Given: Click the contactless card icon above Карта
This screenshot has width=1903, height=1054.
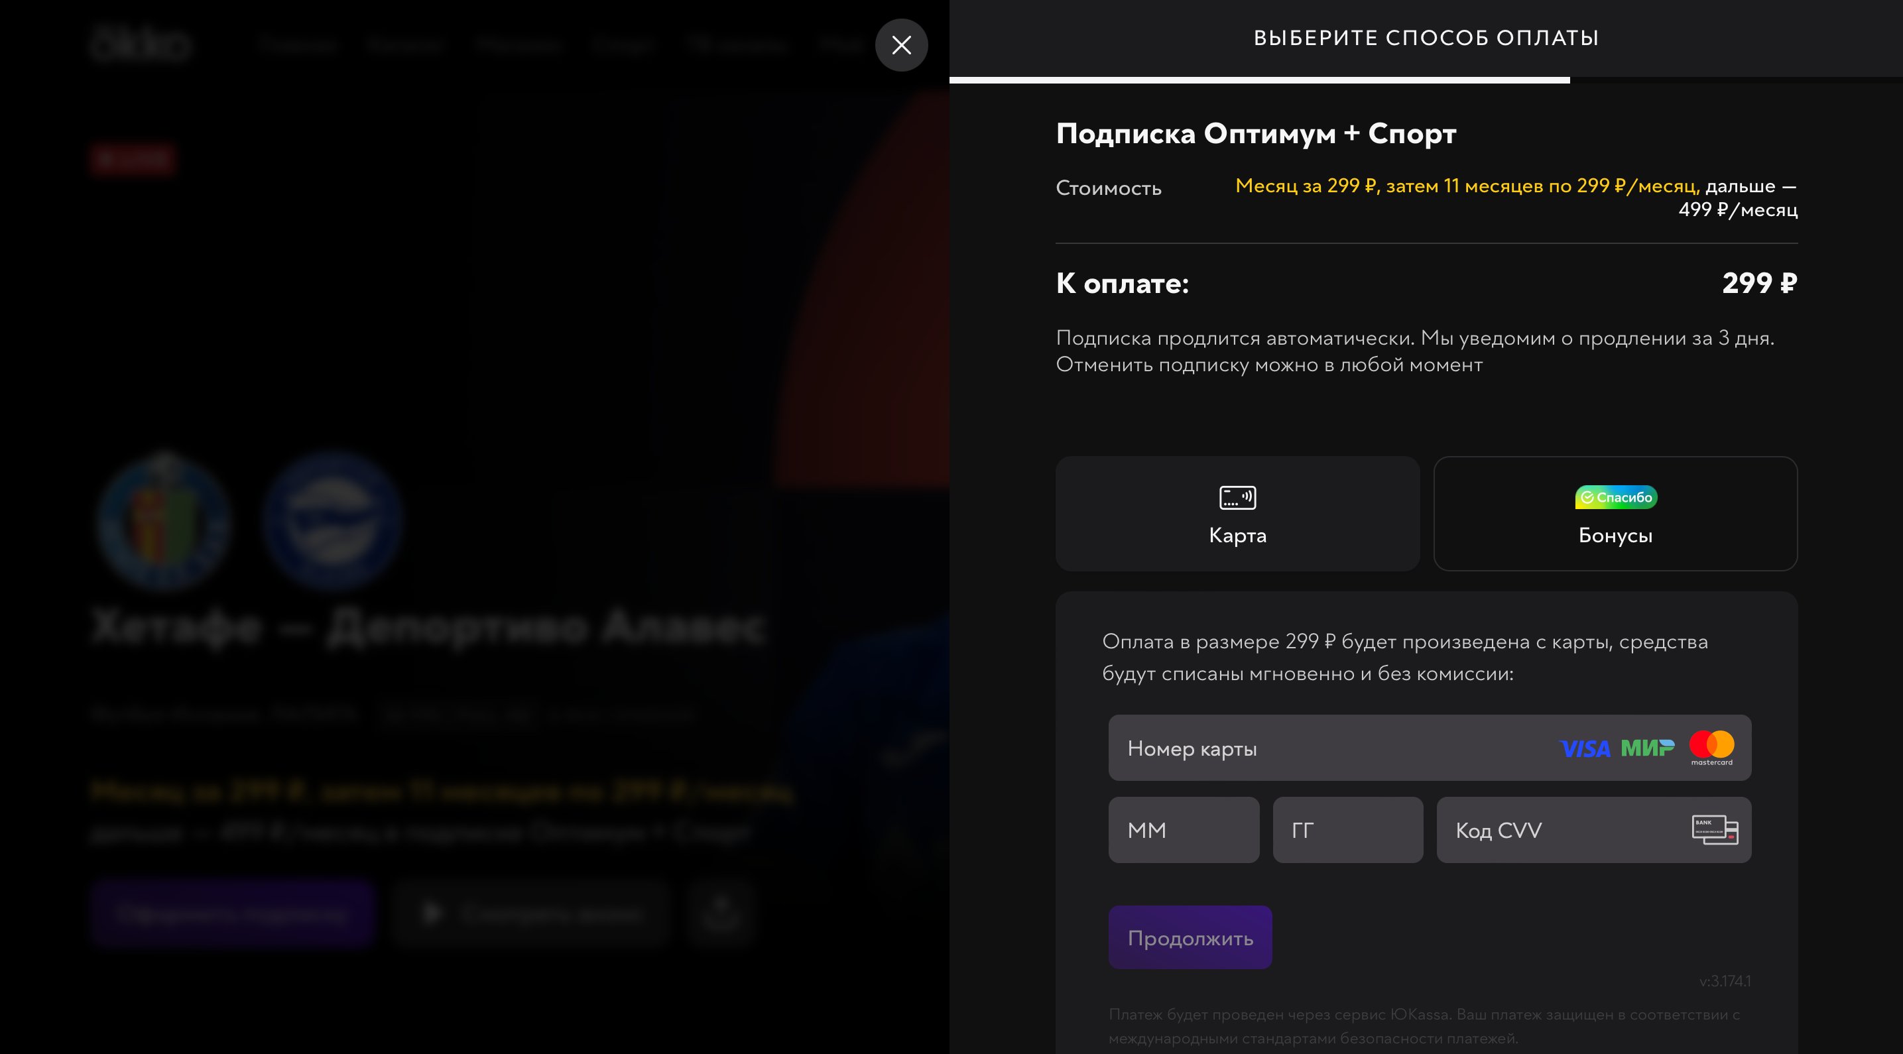Looking at the screenshot, I should click(x=1237, y=497).
